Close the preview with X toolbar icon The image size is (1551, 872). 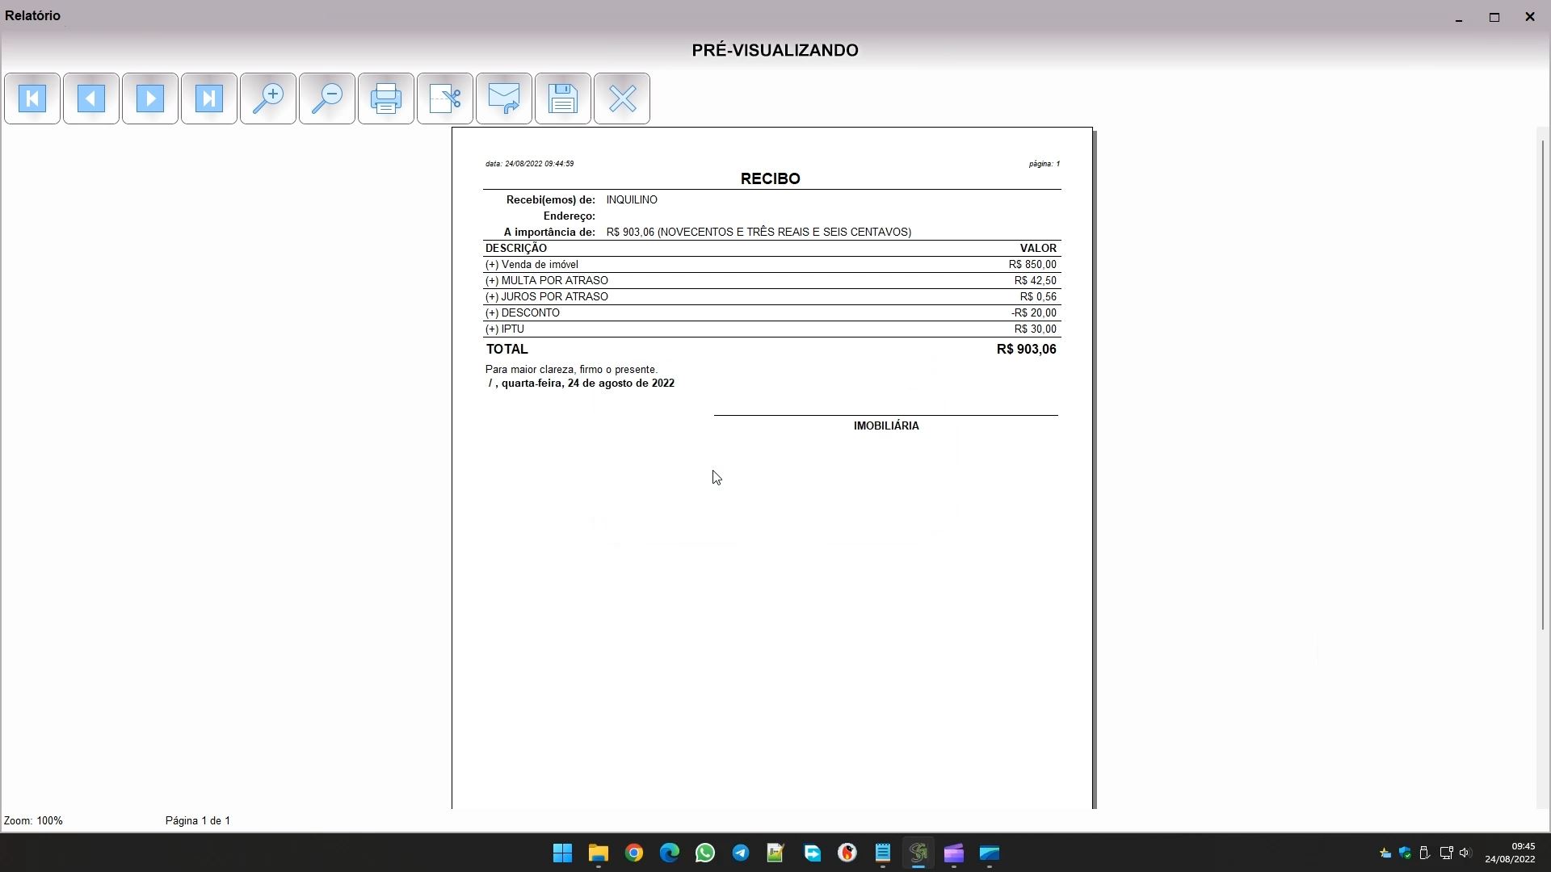pyautogui.click(x=622, y=99)
